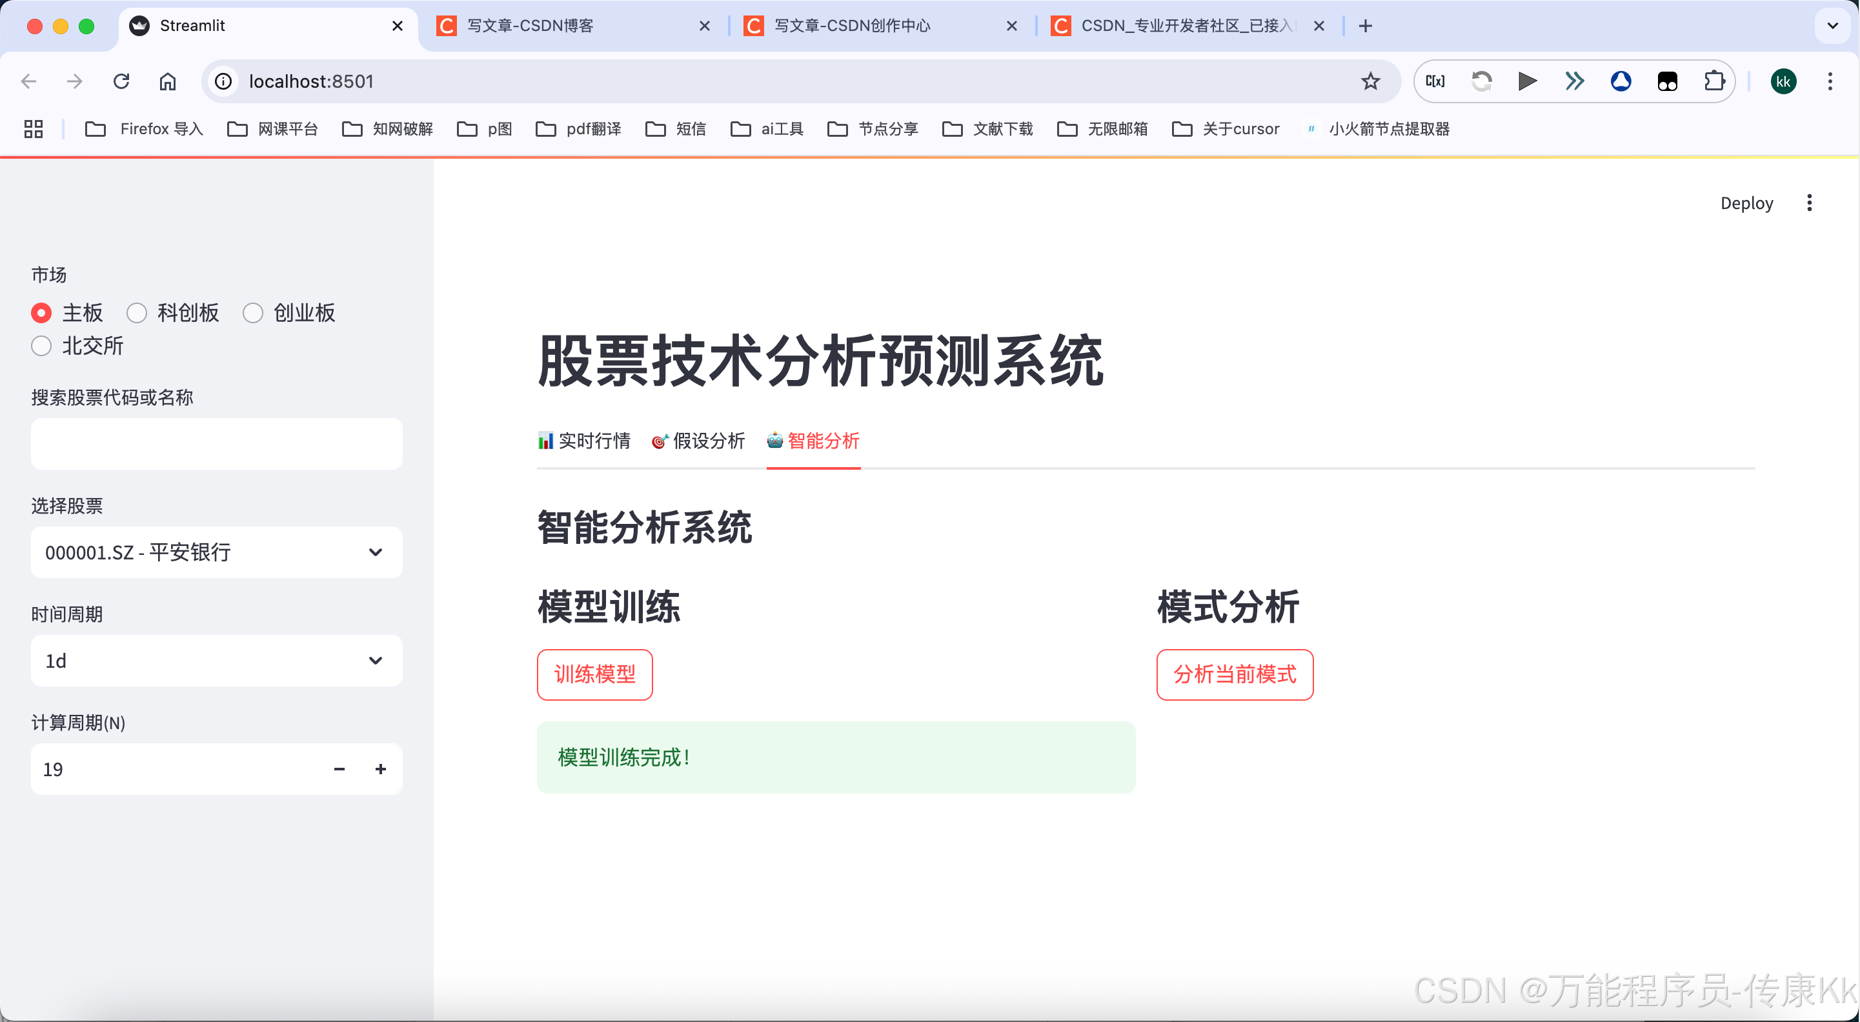Screen dimensions: 1860x1022
Task: Open a new browser tab
Action: click(x=1365, y=26)
